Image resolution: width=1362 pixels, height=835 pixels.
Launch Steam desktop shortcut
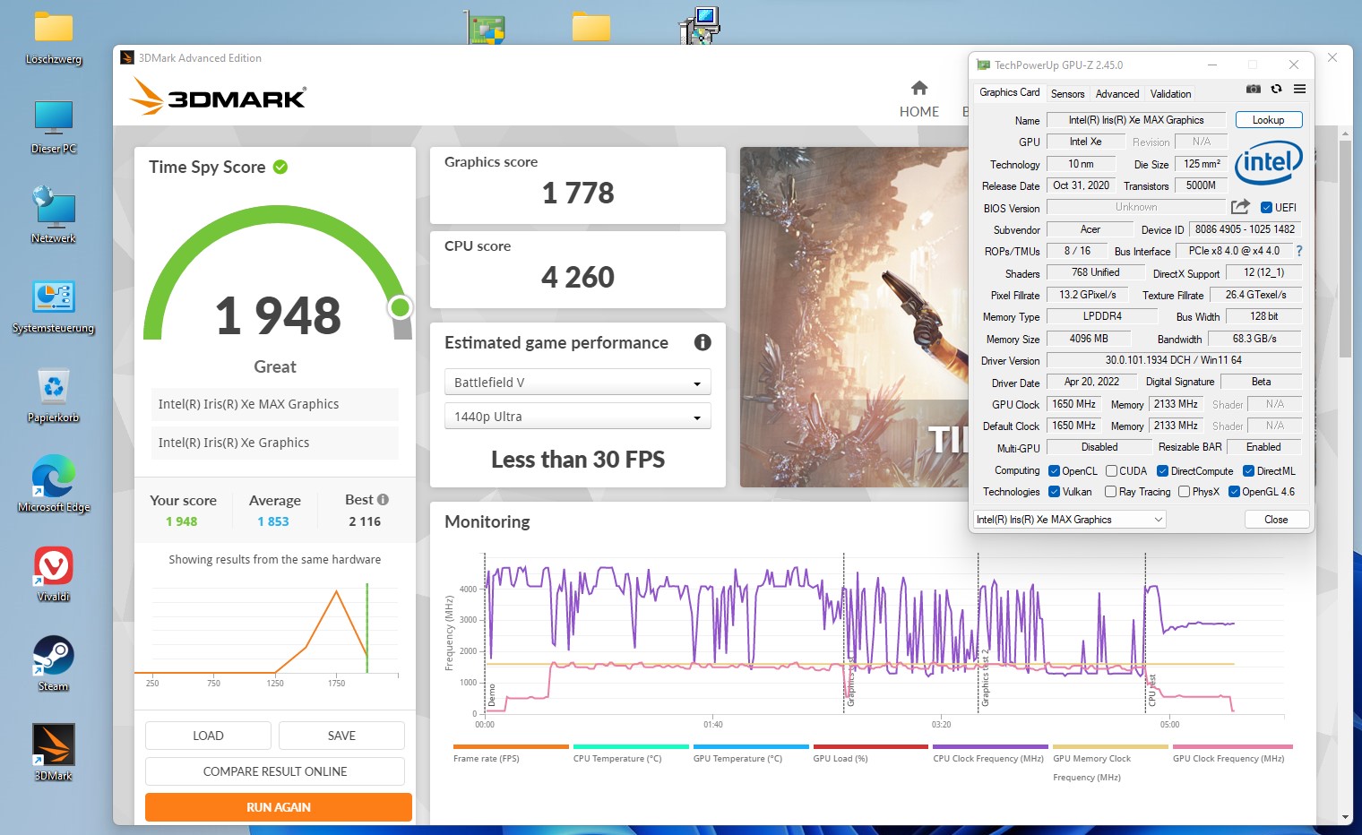tap(54, 664)
